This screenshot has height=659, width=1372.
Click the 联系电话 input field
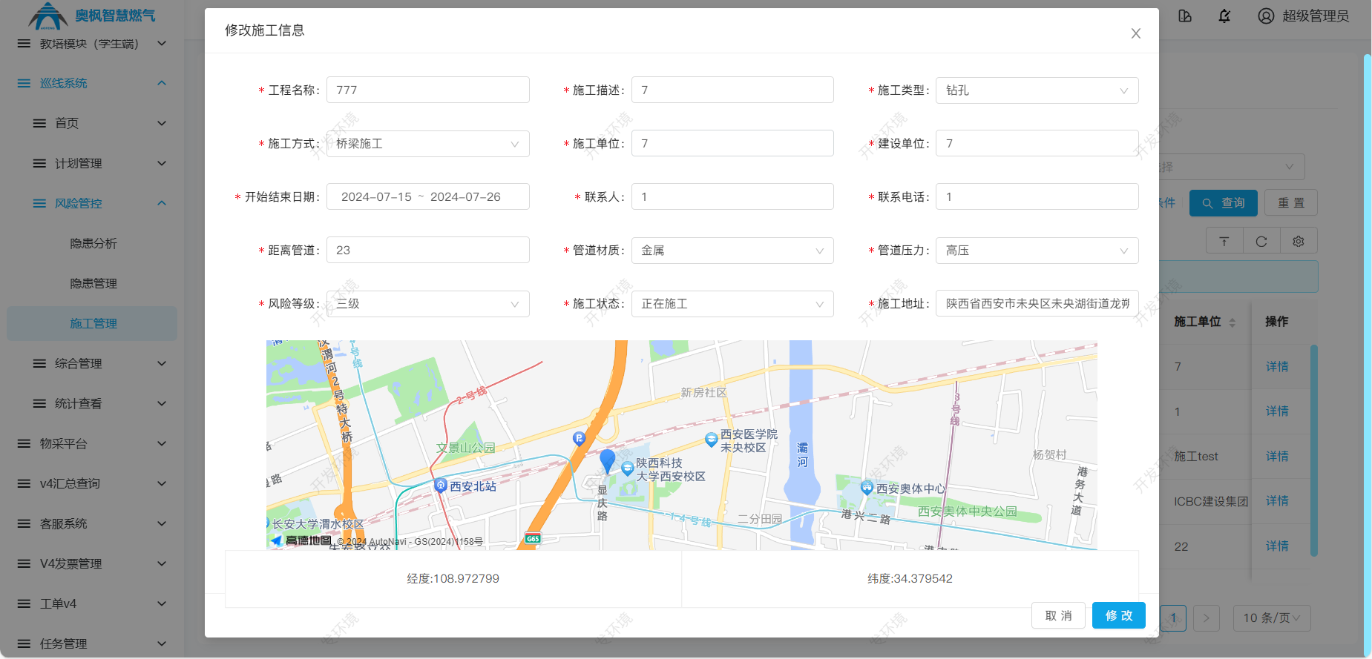1037,197
